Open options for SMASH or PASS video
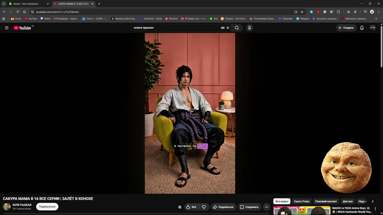The height and width of the screenshot is (215, 383). pos(375,209)
